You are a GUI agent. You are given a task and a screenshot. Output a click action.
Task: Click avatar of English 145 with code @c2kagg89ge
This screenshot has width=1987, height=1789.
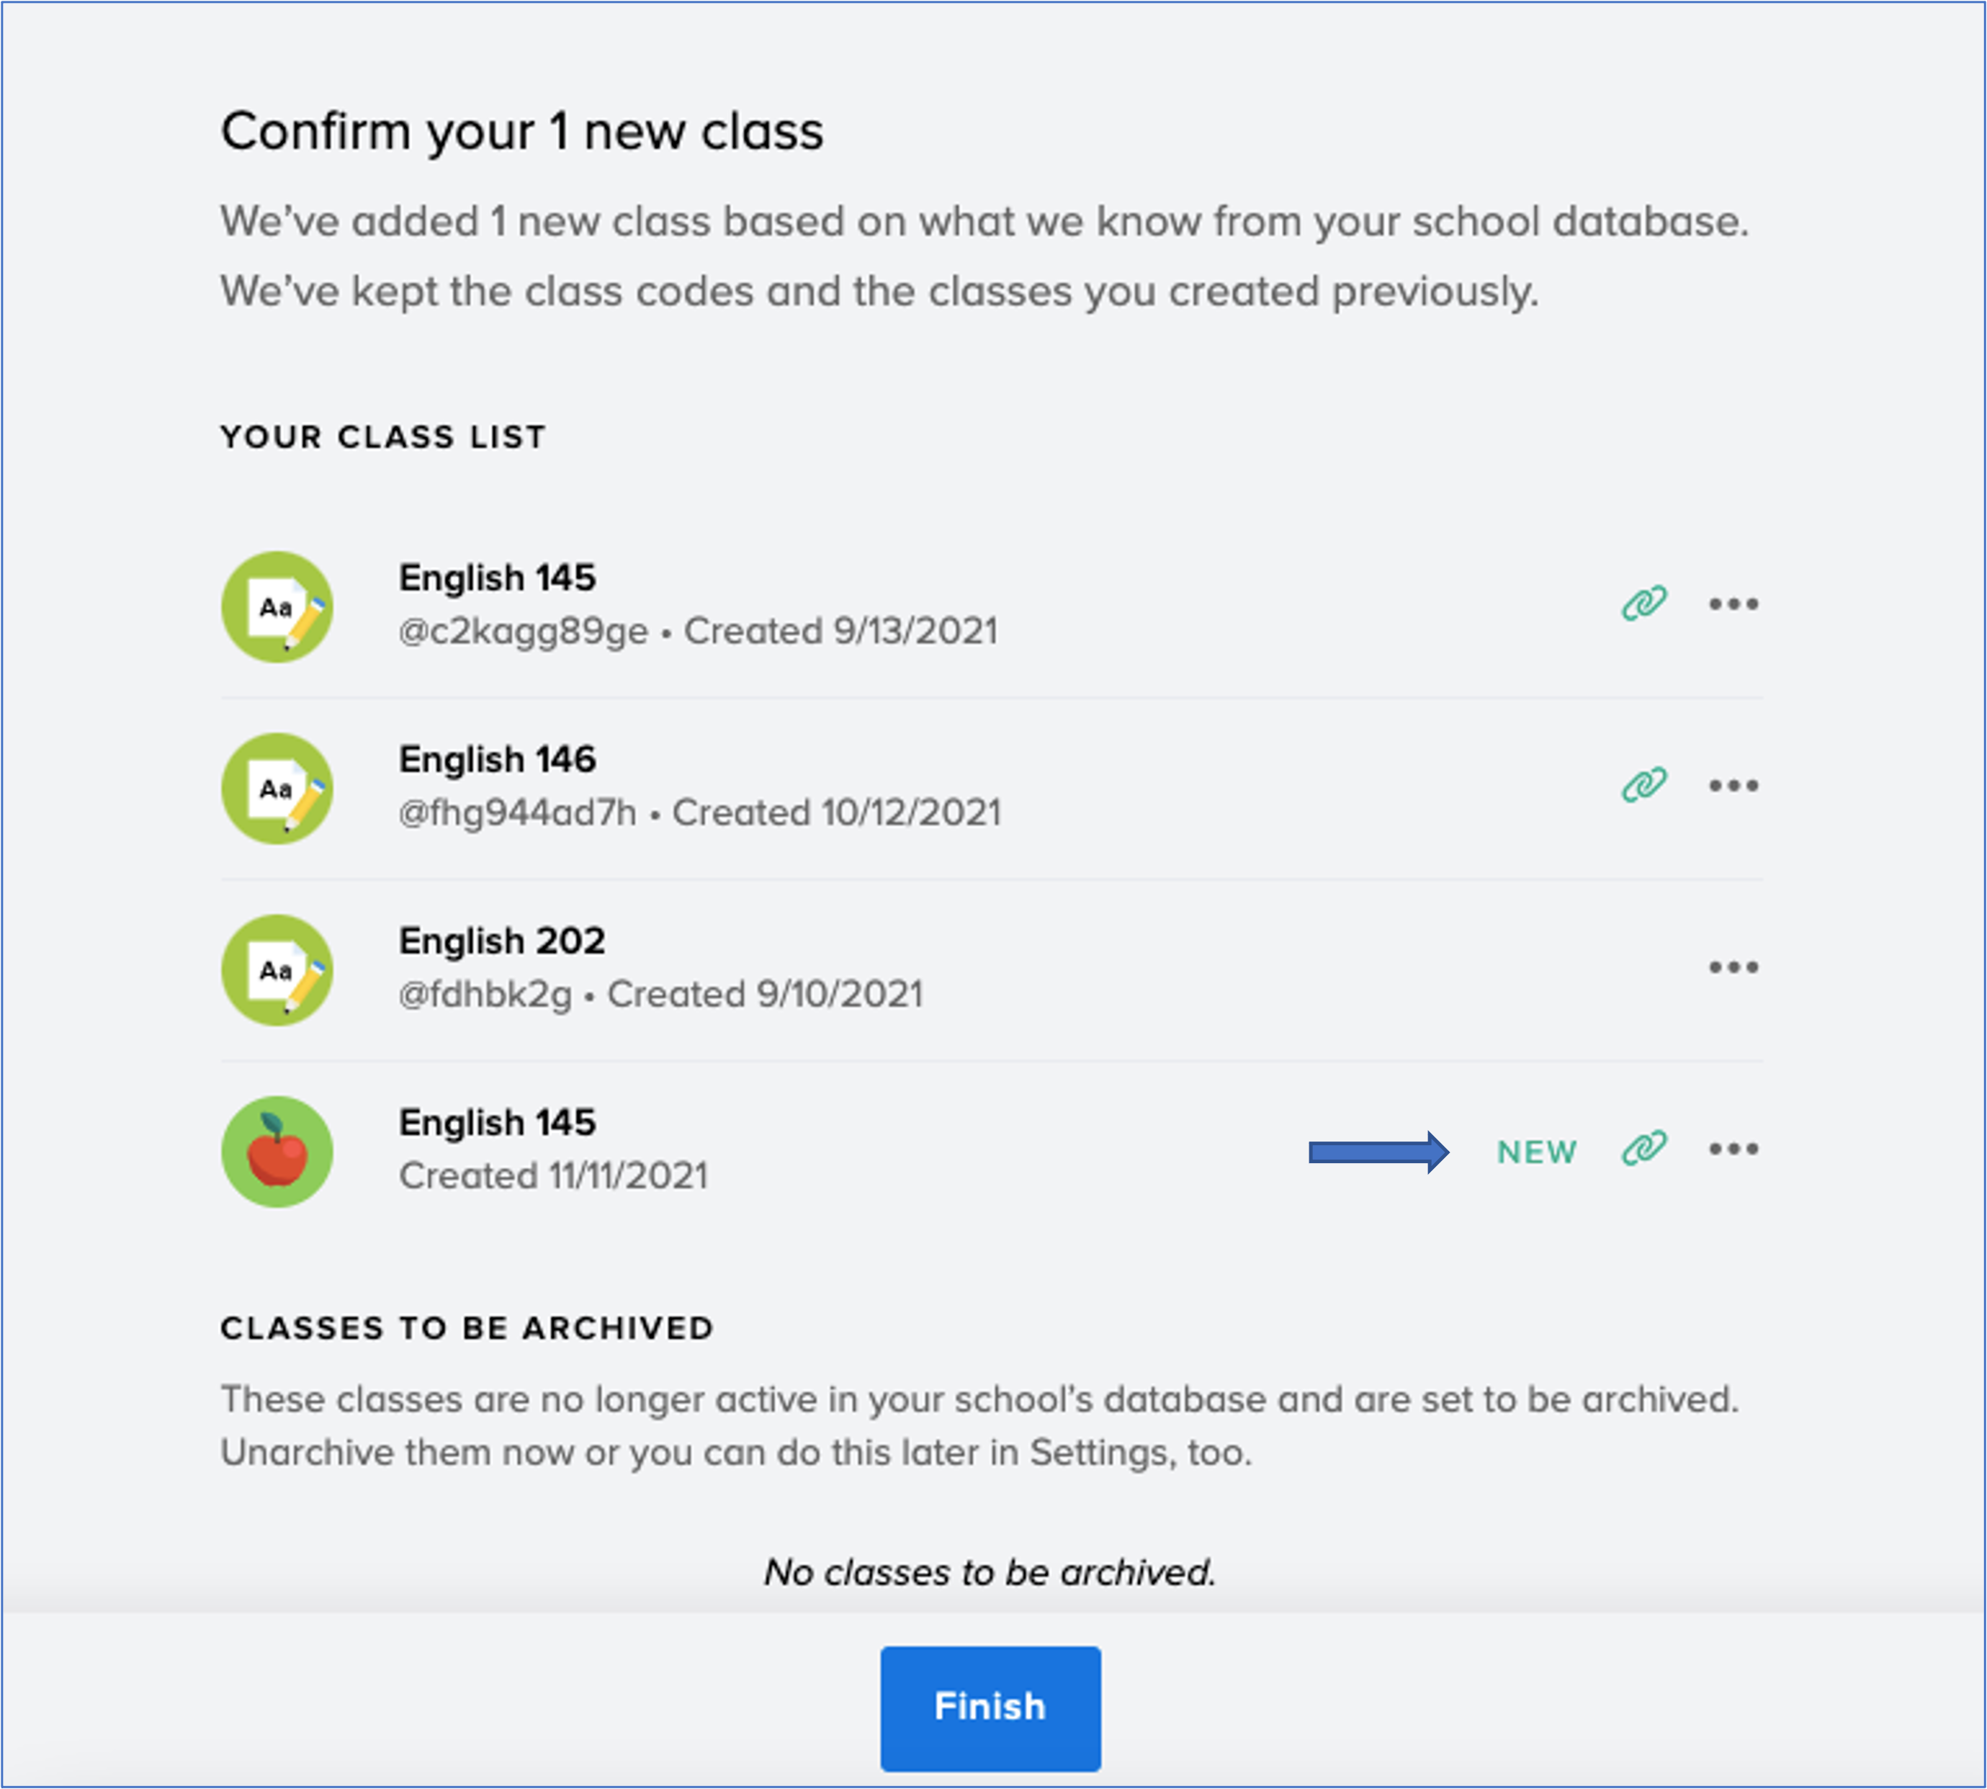[x=277, y=606]
